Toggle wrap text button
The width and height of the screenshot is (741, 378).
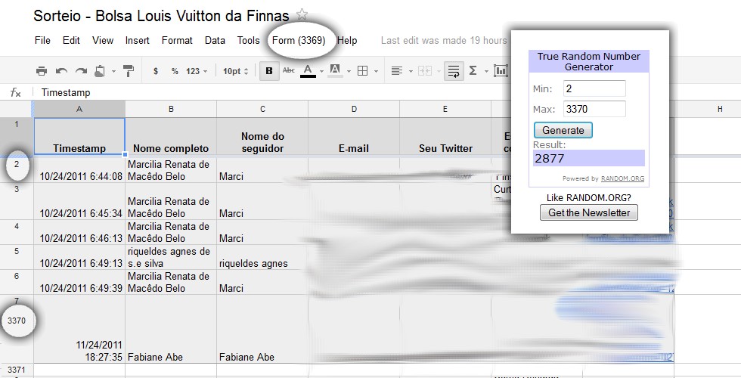click(x=454, y=71)
